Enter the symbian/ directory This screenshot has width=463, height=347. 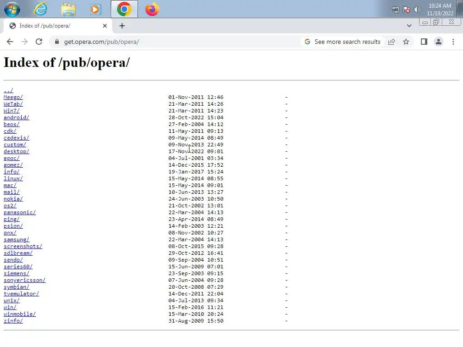16,287
